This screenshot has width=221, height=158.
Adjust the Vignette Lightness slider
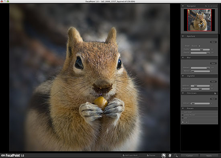pos(200,86)
